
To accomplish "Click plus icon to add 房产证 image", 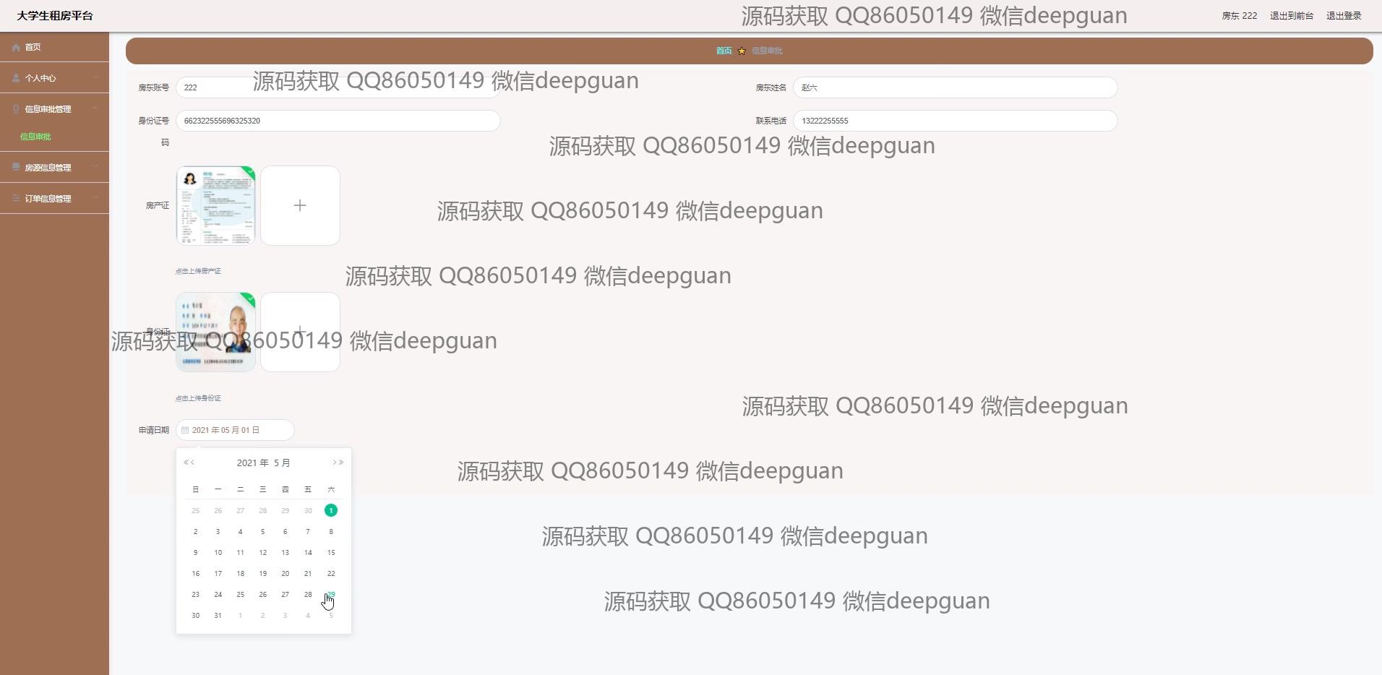I will click(300, 206).
